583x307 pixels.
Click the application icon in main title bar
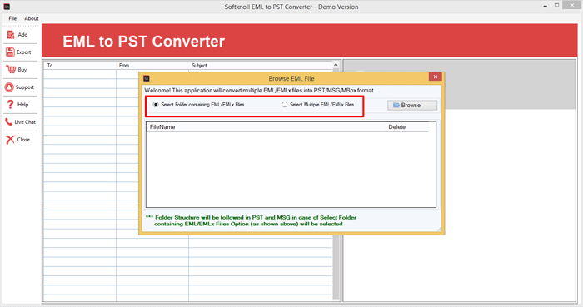click(x=7, y=7)
